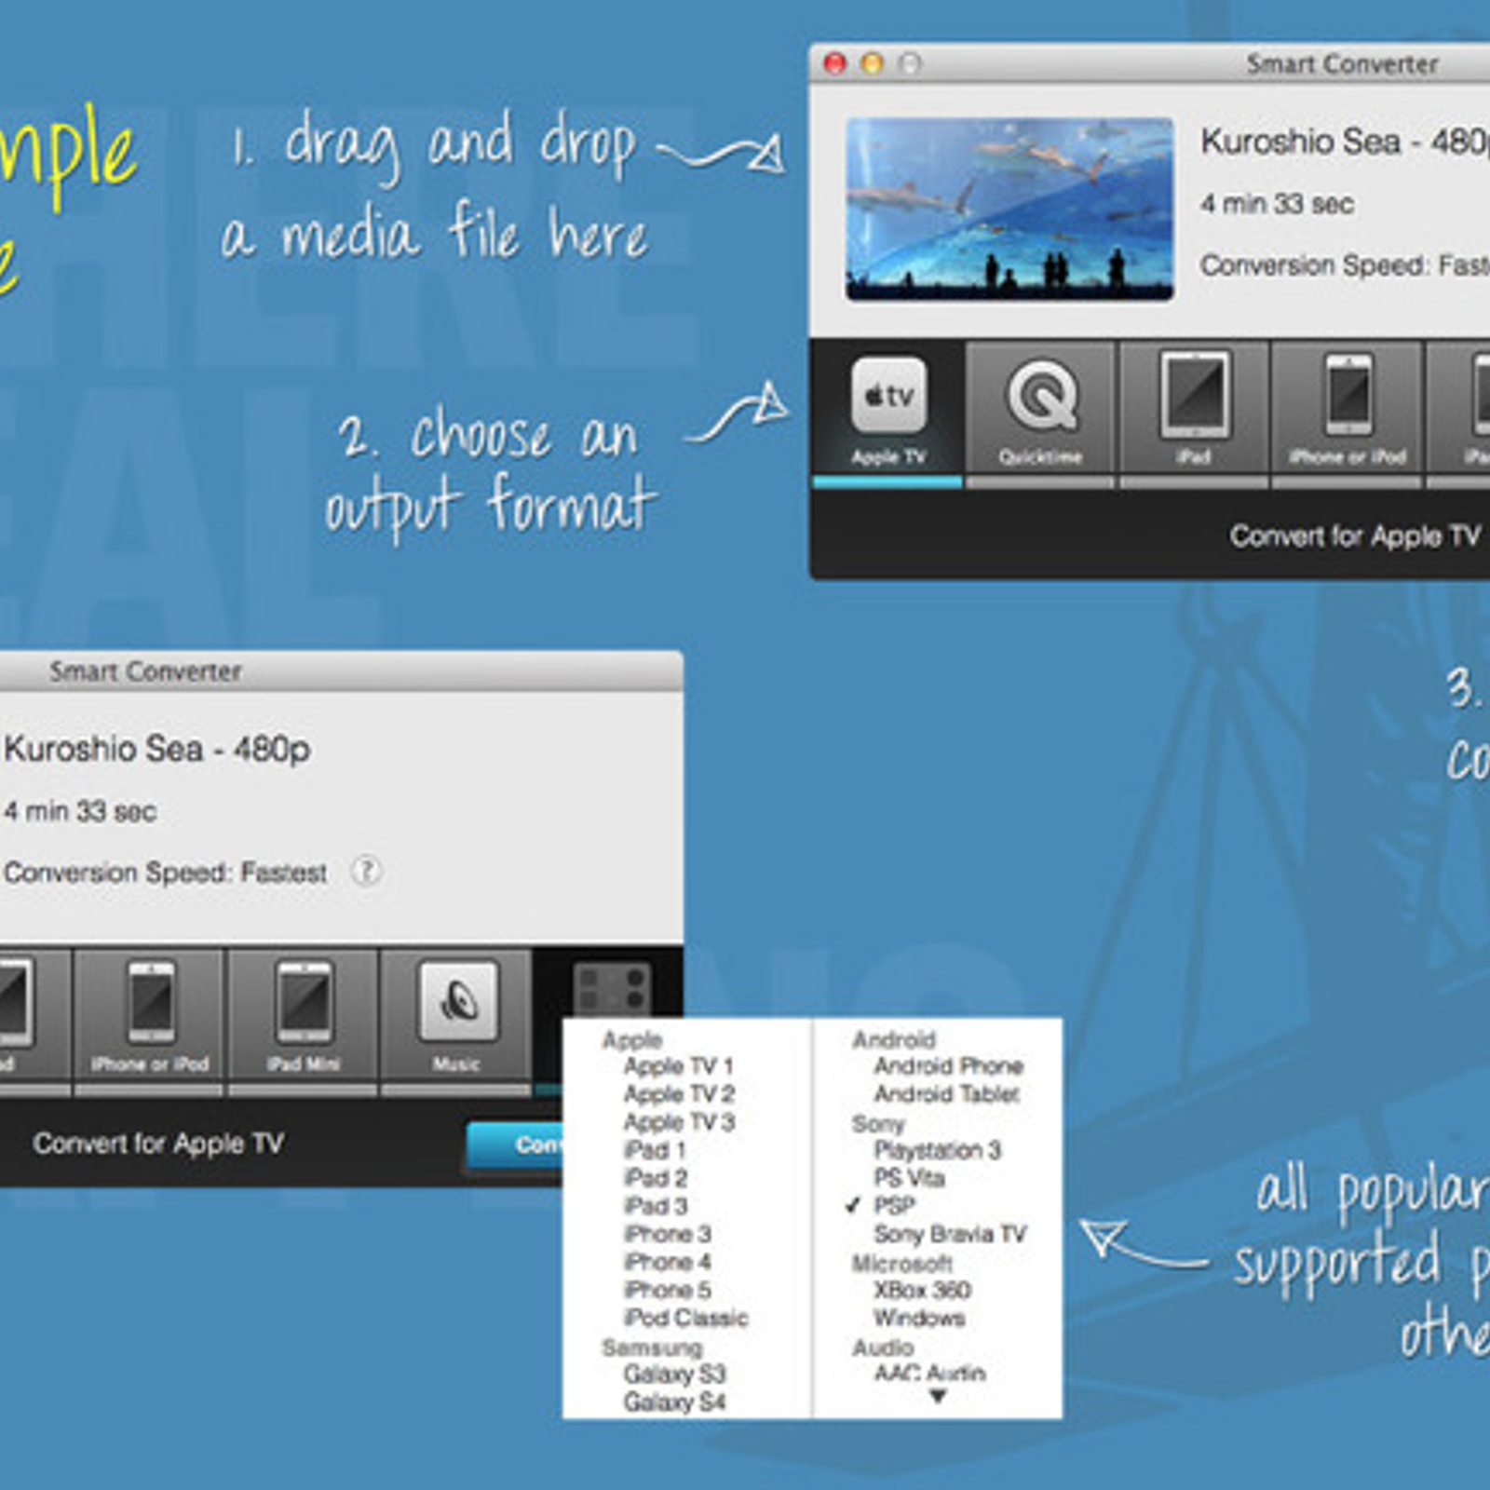
Task: Choose iPhone 5 from menu
Action: 668,1290
